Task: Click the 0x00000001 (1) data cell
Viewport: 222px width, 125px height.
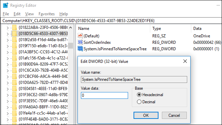Action: [206, 49]
